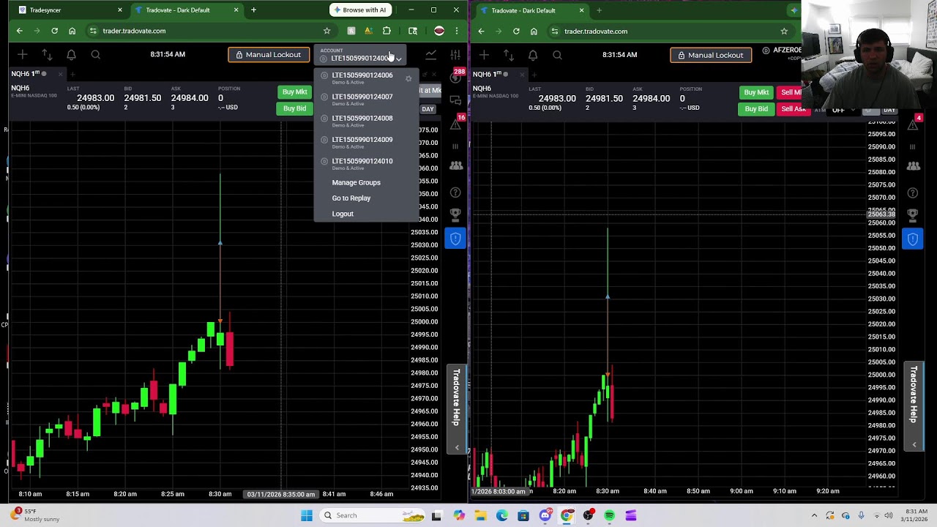This screenshot has width=937, height=527.
Task: Open community people icon in left sidebar
Action: [x=455, y=166]
